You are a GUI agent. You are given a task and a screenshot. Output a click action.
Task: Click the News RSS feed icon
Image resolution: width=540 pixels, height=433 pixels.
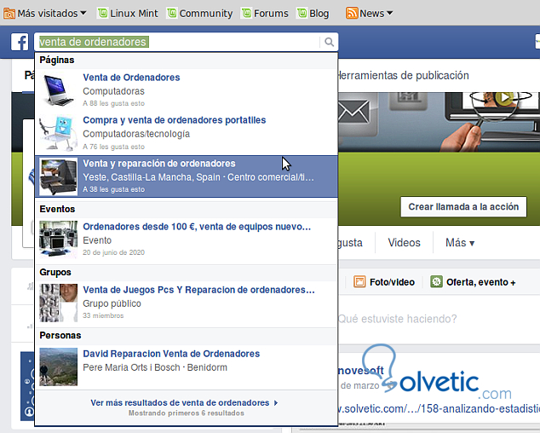[x=352, y=13]
